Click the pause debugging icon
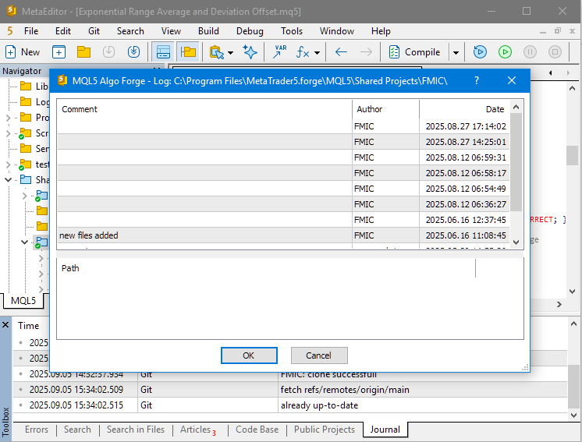The width and height of the screenshot is (582, 442). click(530, 52)
